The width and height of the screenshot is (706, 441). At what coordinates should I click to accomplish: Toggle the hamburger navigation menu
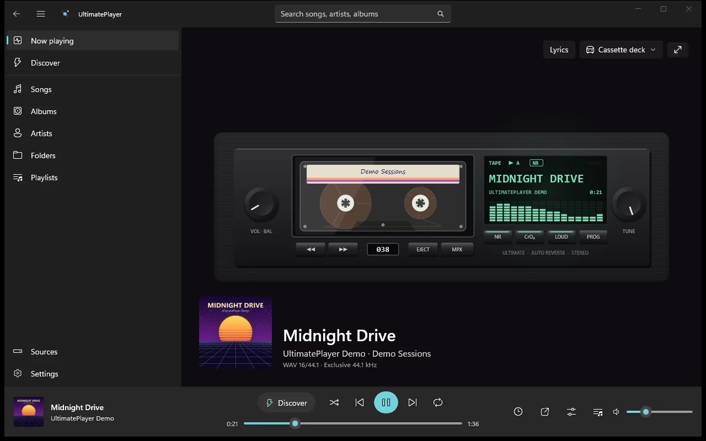(41, 14)
